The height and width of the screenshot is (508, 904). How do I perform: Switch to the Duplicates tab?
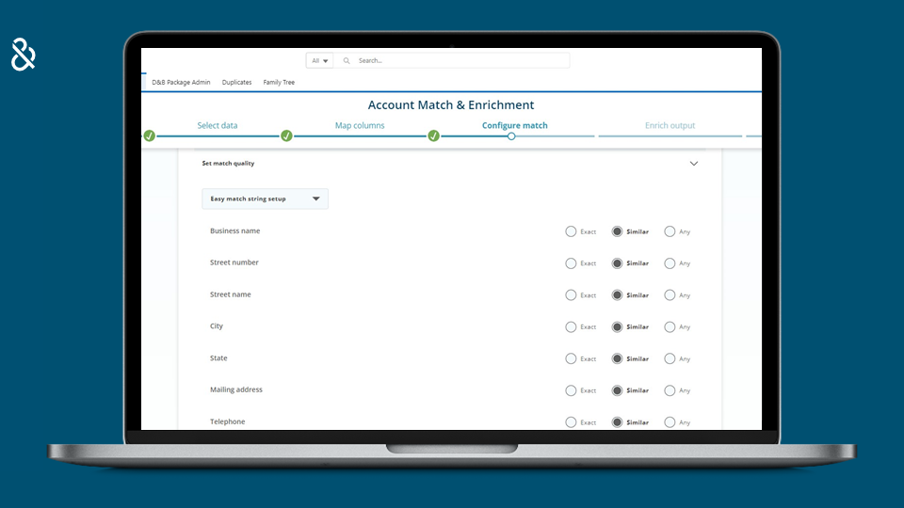pyautogui.click(x=236, y=83)
